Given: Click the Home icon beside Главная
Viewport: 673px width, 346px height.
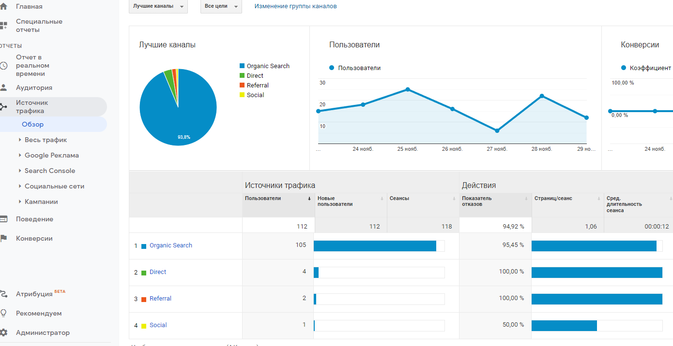Looking at the screenshot, I should 3,7.
